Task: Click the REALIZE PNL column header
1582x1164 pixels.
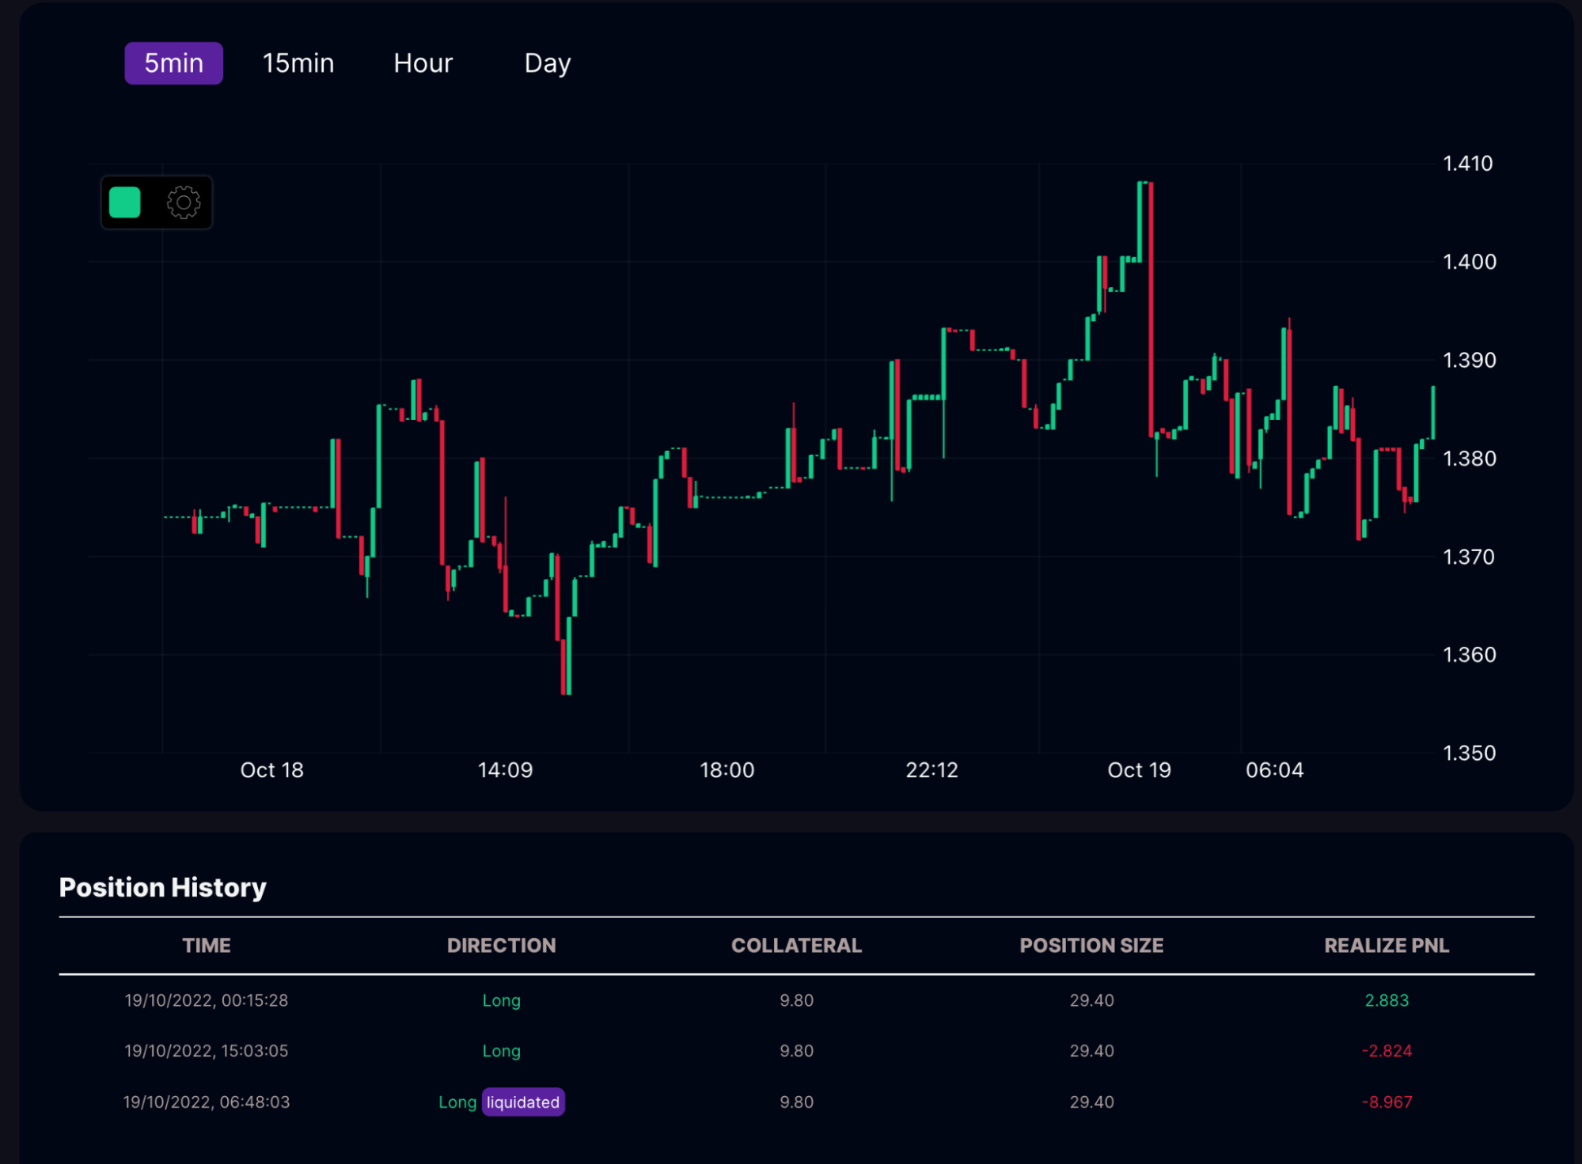Action: pyautogui.click(x=1387, y=946)
